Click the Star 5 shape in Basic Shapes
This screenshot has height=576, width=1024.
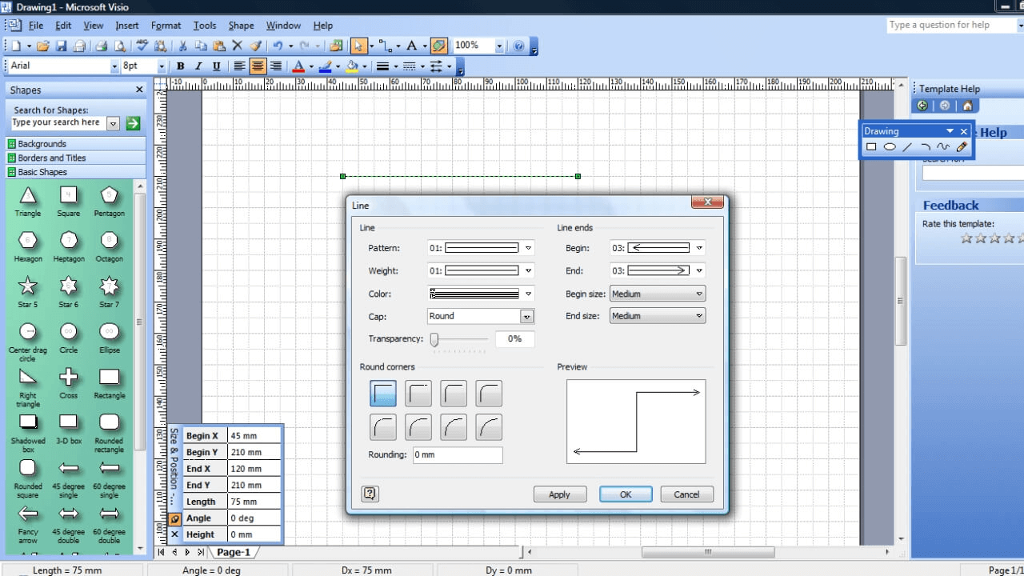[28, 290]
